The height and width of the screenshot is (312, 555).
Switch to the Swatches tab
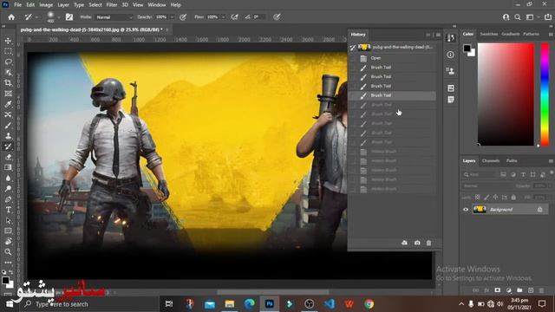489,34
